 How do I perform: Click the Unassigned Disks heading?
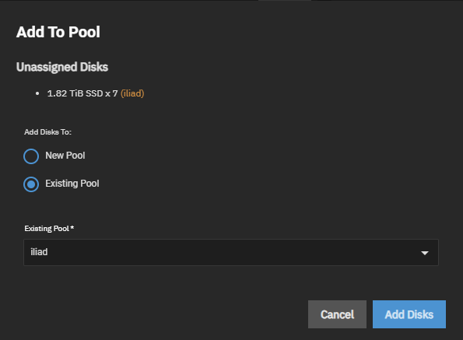point(62,67)
